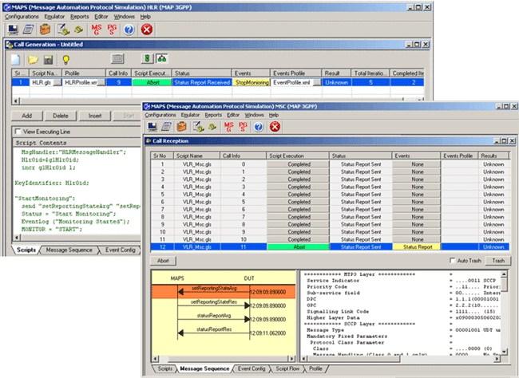Image resolution: width=519 pixels, height=378 pixels.
Task: Click red PGS icon in MSC toolbar
Action: point(243,127)
